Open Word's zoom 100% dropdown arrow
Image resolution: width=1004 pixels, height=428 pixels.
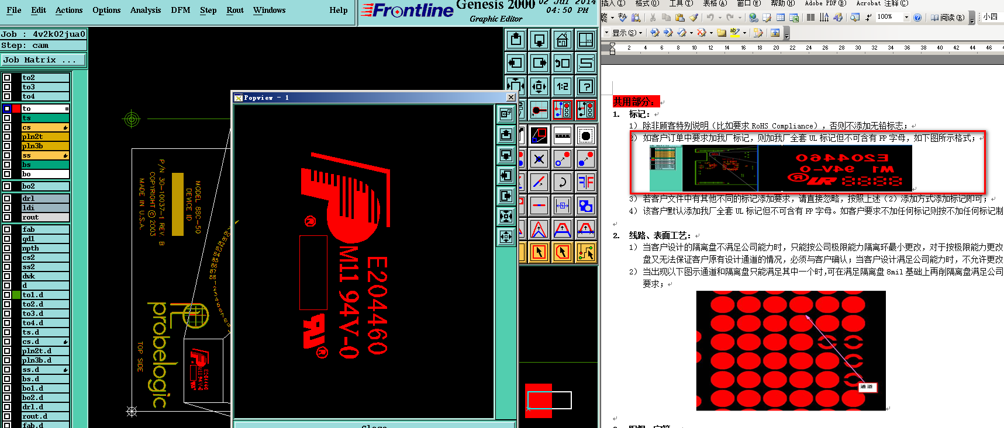[x=906, y=18]
